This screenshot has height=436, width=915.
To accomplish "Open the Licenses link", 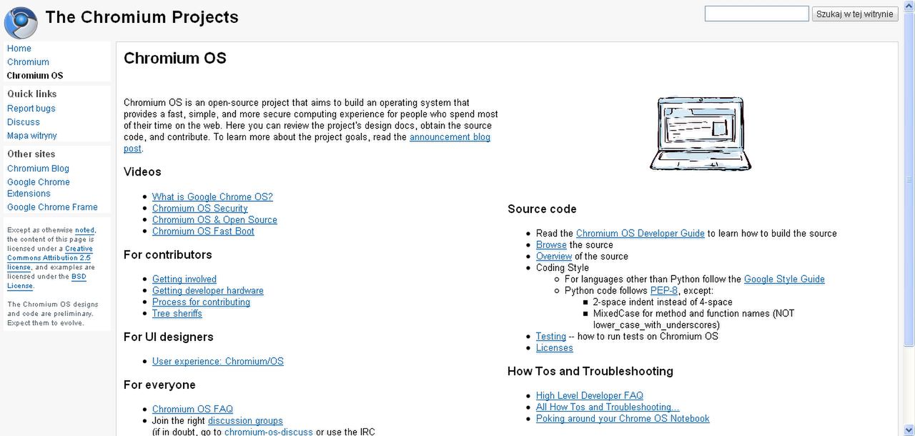I will click(555, 348).
